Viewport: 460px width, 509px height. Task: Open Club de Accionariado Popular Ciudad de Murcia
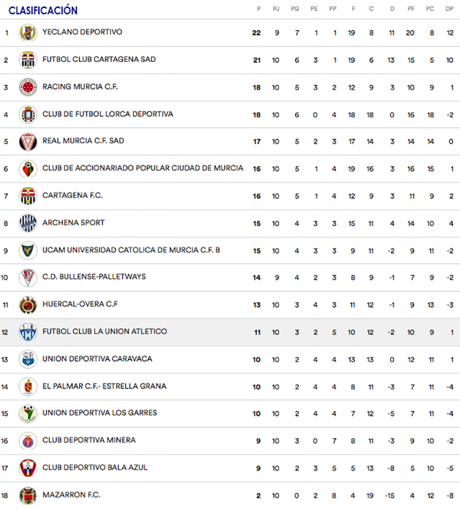[143, 168]
